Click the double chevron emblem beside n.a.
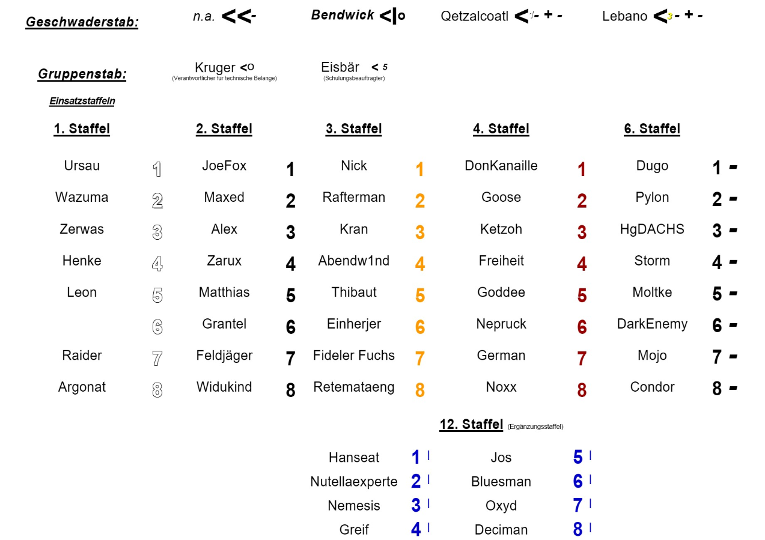Viewport: 765px width, 540px height. (x=239, y=16)
